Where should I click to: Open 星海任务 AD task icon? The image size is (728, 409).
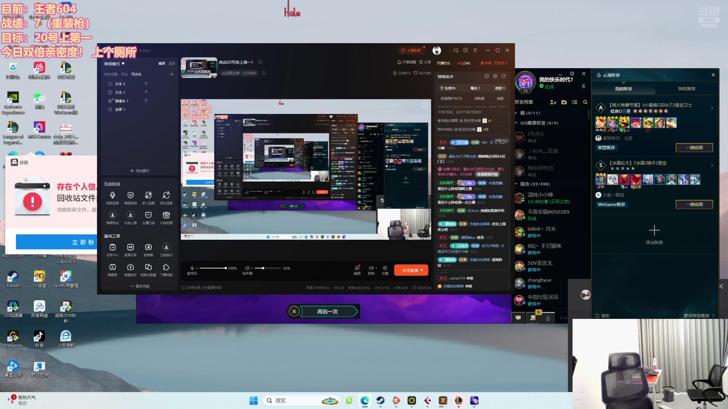(130, 250)
